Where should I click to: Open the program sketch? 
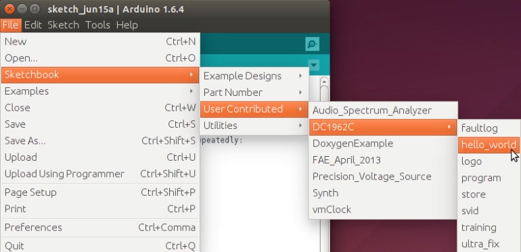(489, 178)
